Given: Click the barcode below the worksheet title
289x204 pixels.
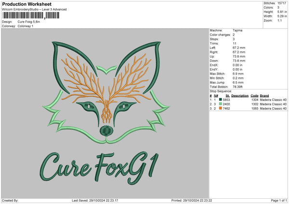Looking at the screenshot, I should [31, 15].
